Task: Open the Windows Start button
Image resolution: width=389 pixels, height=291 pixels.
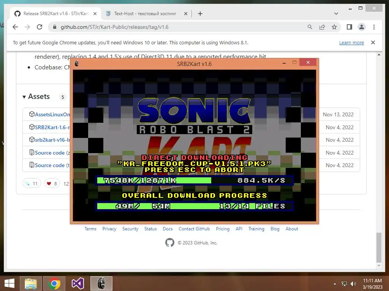Action: click(x=9, y=283)
